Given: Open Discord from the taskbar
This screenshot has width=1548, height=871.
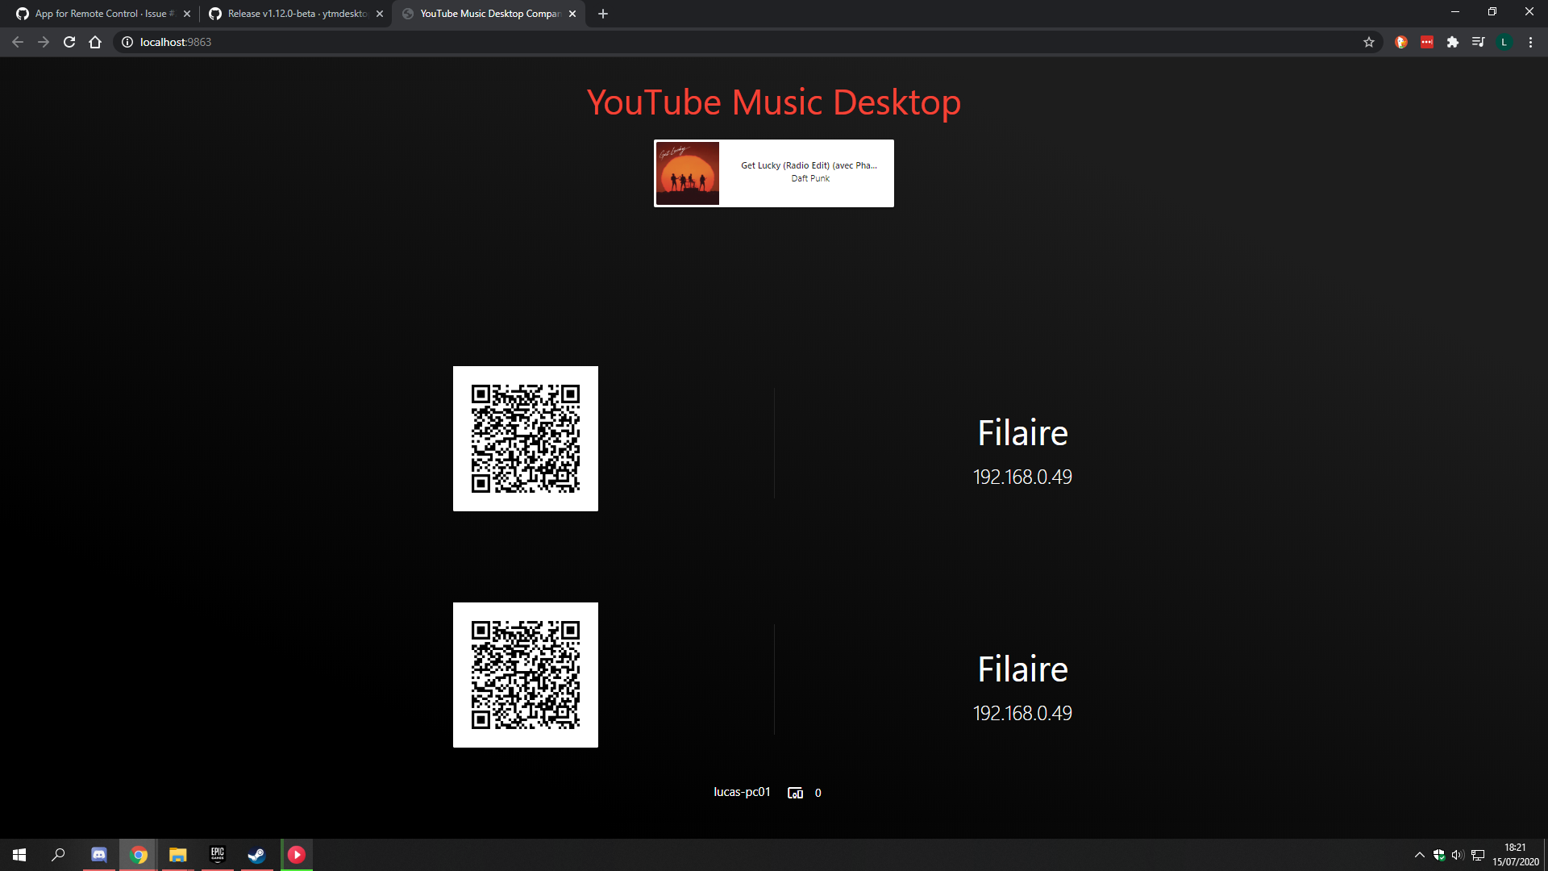Looking at the screenshot, I should pyautogui.click(x=98, y=855).
